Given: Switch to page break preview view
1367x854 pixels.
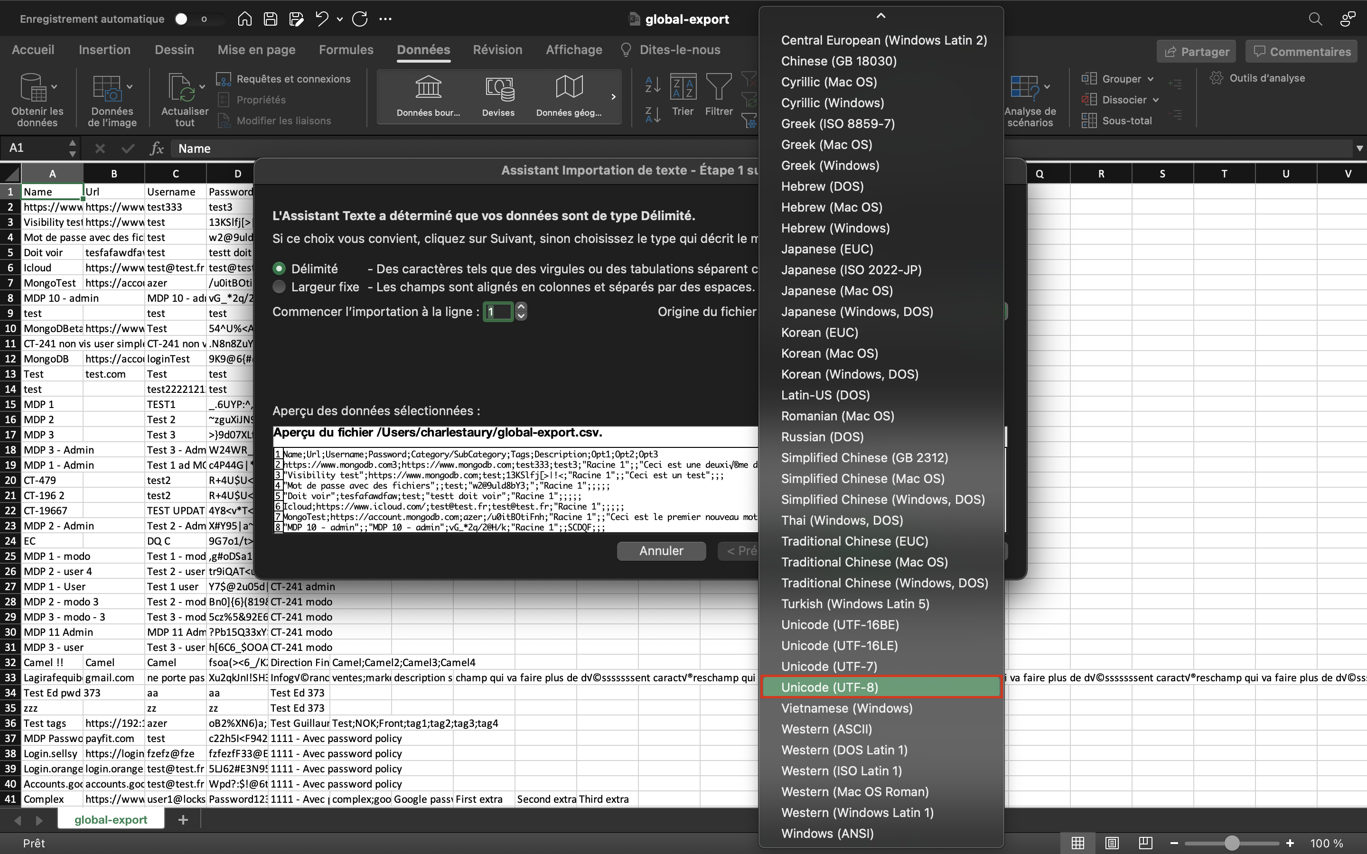Looking at the screenshot, I should pos(1145,843).
